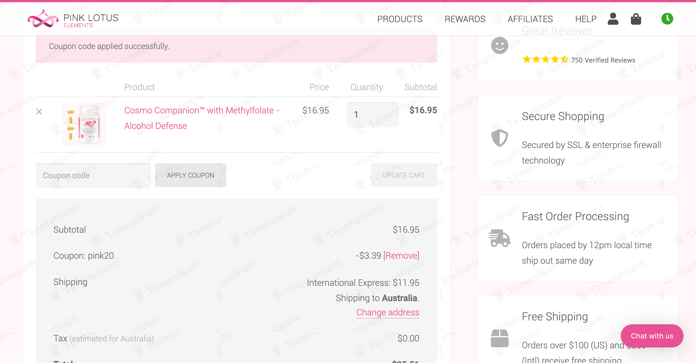
Task: Click the 750 Verified Reviews text
Action: click(x=603, y=60)
